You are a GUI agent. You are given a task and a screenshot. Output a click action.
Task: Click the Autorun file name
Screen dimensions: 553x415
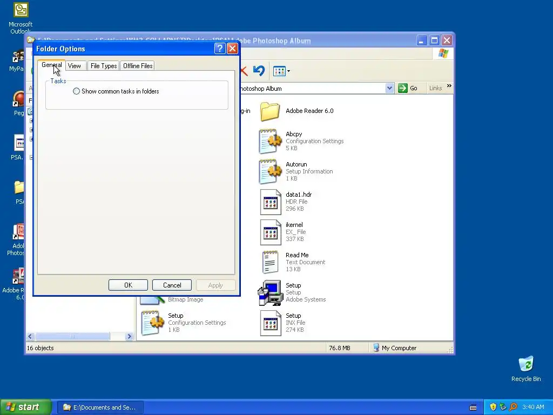coord(296,164)
